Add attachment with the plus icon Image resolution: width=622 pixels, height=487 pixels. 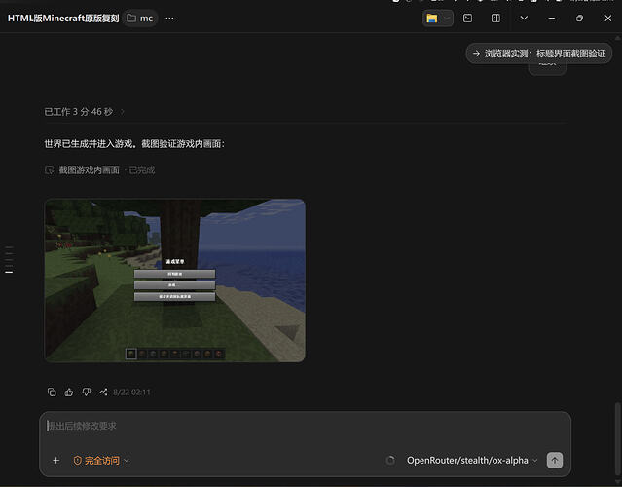[x=55, y=461]
